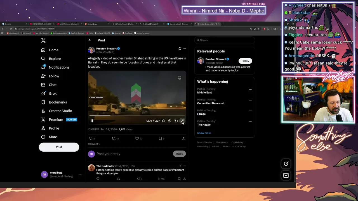Open more options for Middle East trend

pyautogui.click(x=250, y=90)
